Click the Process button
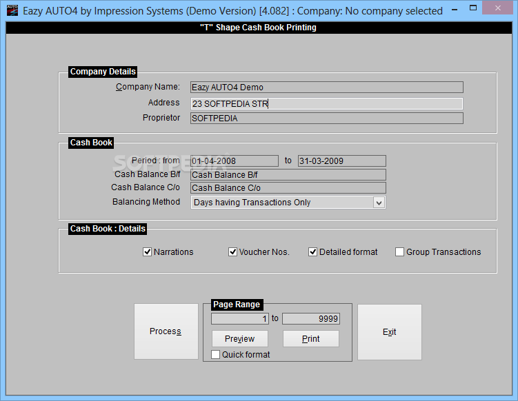This screenshot has width=518, height=401. click(166, 331)
